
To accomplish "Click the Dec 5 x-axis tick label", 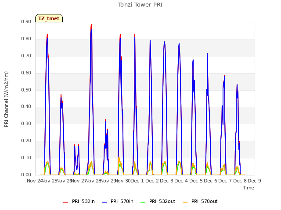I will pyautogui.click(x=196, y=181).
